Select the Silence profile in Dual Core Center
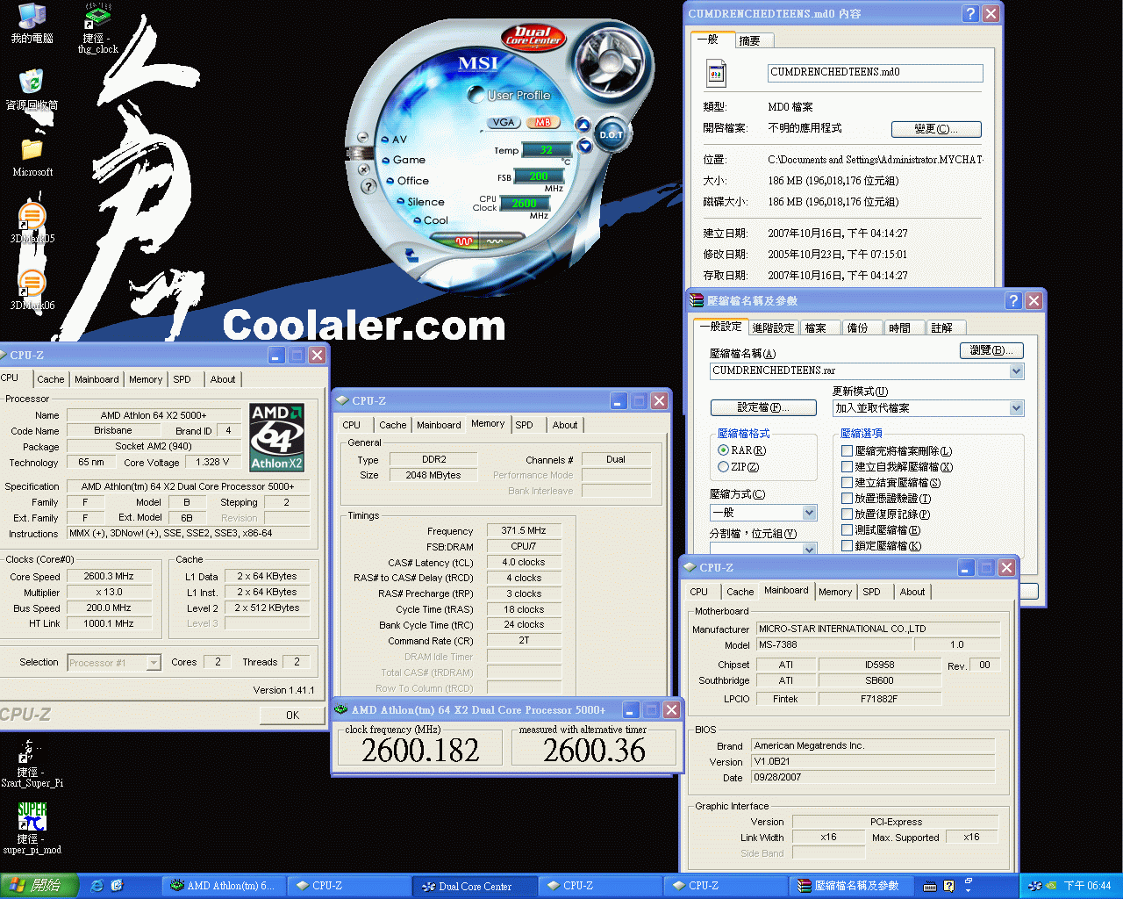The image size is (1123, 899). click(420, 202)
